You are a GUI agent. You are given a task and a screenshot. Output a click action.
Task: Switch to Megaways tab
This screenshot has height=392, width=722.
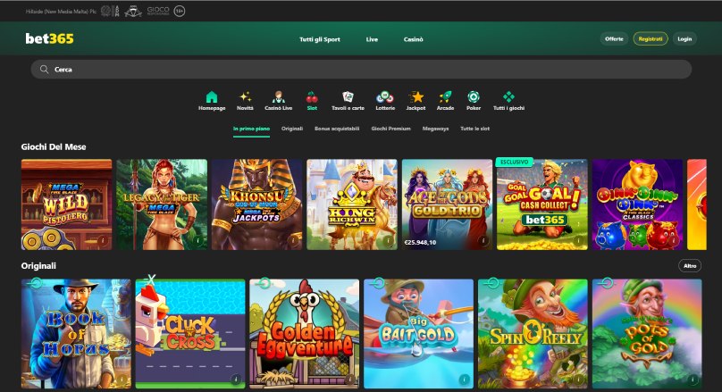[x=435, y=129]
